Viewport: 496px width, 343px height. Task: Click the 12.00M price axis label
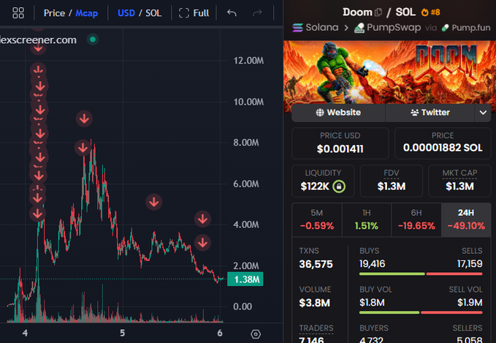click(248, 61)
